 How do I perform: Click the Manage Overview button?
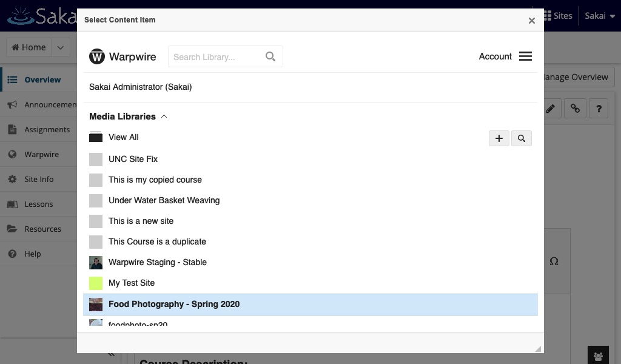pyautogui.click(x=579, y=77)
